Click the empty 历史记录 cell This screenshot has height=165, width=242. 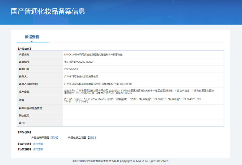click(143, 115)
